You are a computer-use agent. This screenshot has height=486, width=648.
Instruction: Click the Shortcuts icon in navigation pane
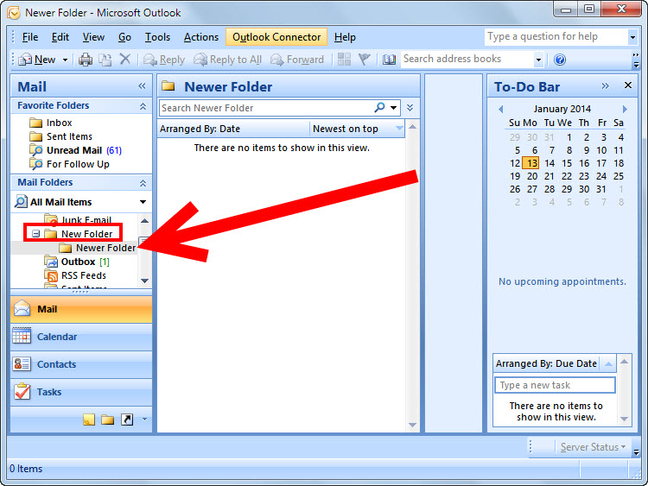[127, 420]
